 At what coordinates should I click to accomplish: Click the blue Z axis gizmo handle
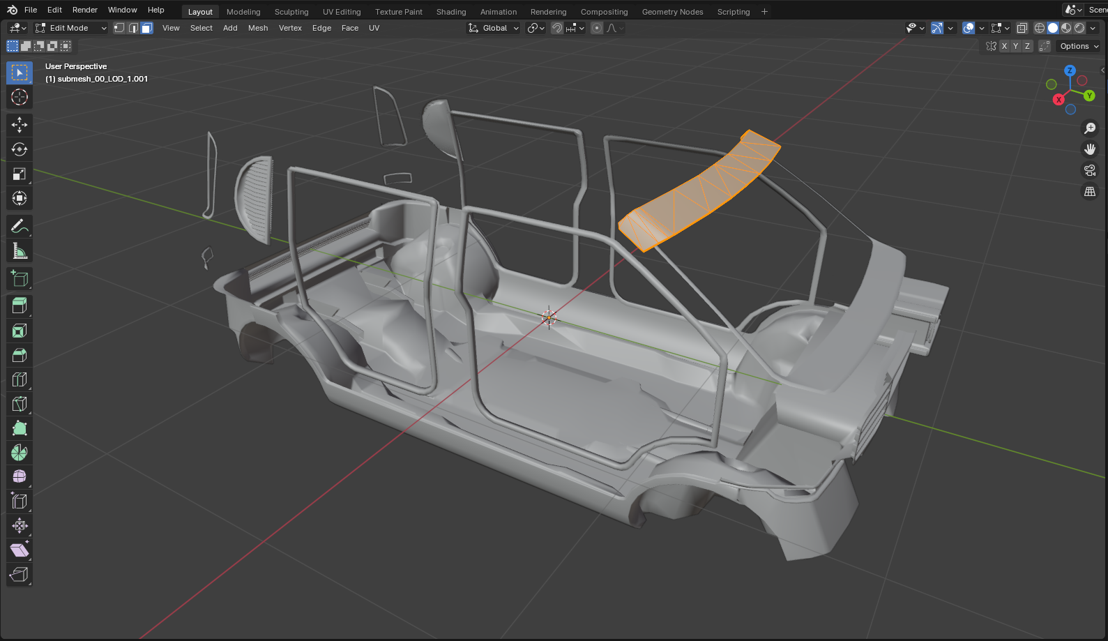[1070, 70]
